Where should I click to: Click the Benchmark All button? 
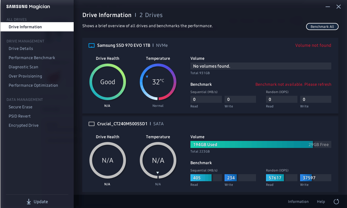(322, 27)
